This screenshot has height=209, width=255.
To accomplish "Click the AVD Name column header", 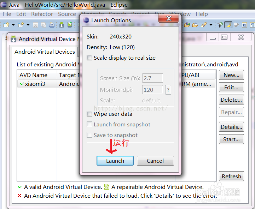I will 37,75.
